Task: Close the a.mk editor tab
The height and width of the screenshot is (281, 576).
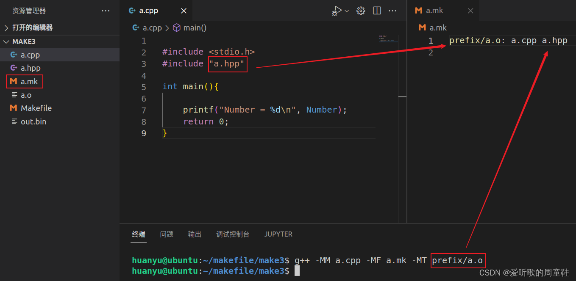Action: coord(470,11)
